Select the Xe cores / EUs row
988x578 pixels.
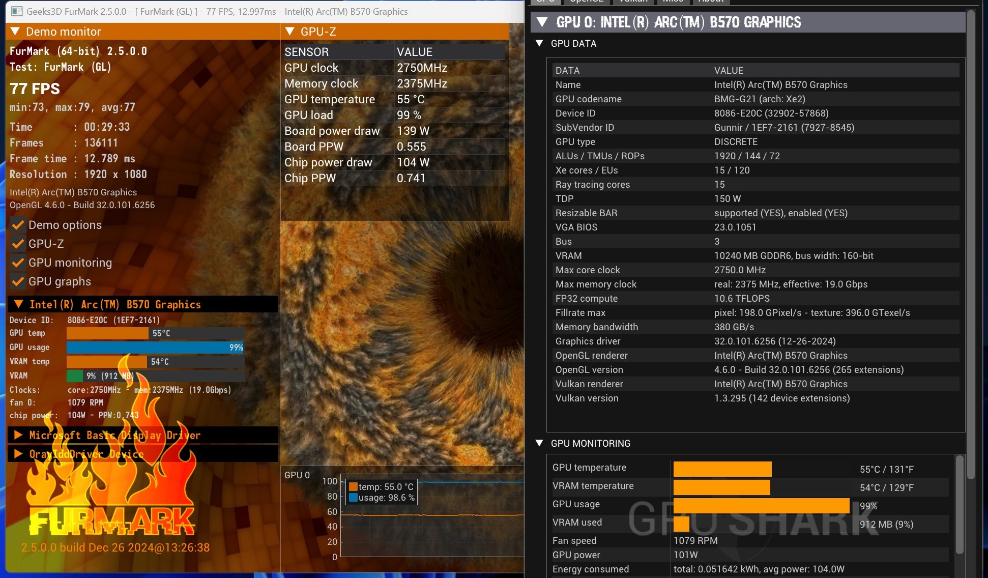click(755, 170)
